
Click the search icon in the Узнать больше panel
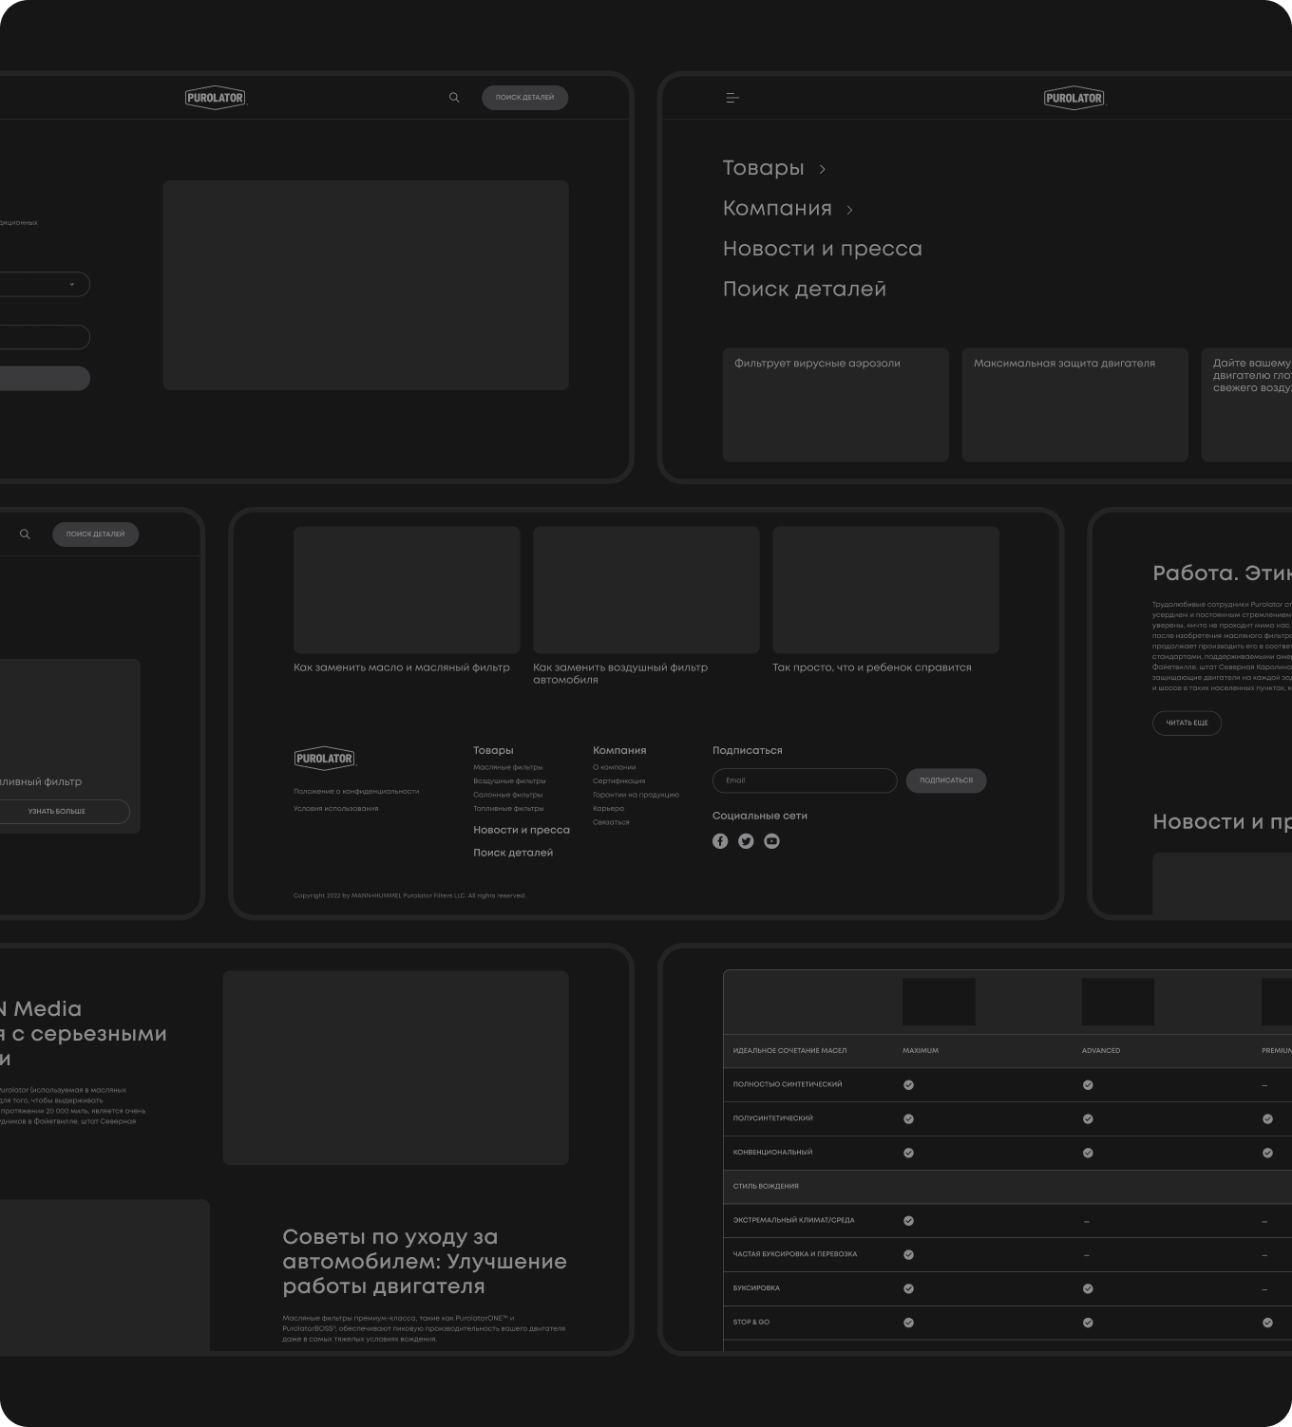click(25, 535)
